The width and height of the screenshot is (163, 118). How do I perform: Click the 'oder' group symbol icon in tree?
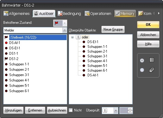click(78, 37)
